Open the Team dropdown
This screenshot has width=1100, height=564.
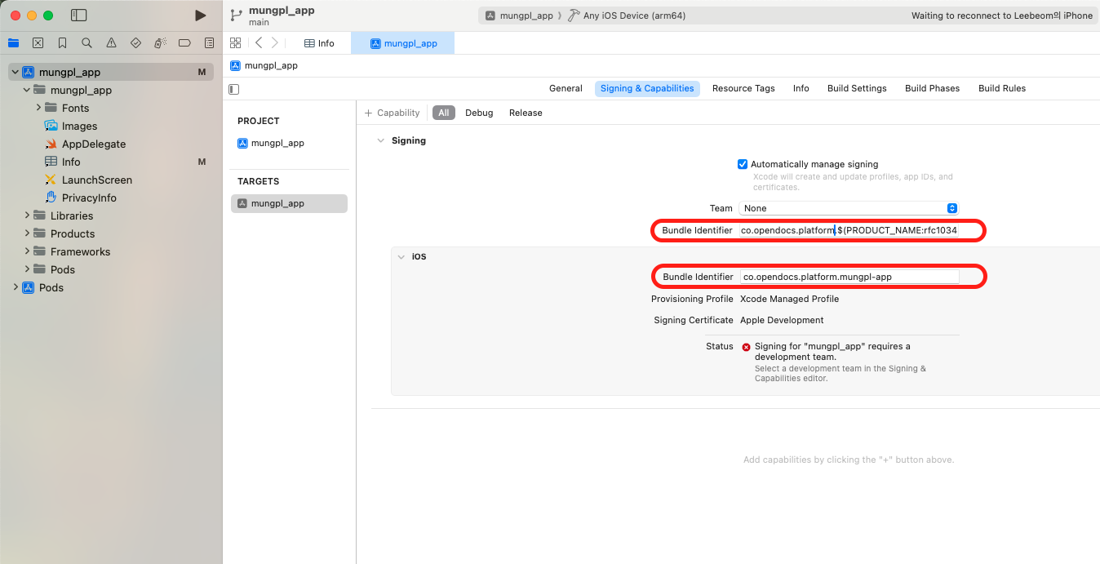(x=849, y=208)
